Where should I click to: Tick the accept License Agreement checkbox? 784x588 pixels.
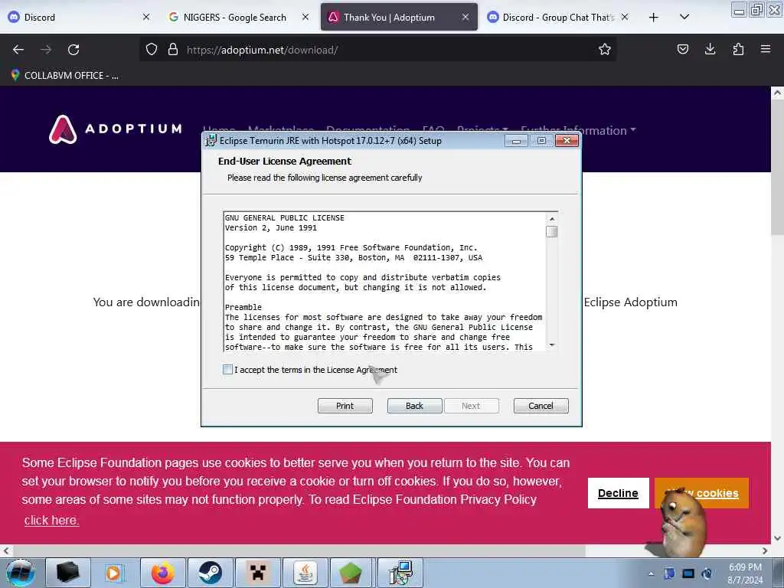(x=227, y=370)
